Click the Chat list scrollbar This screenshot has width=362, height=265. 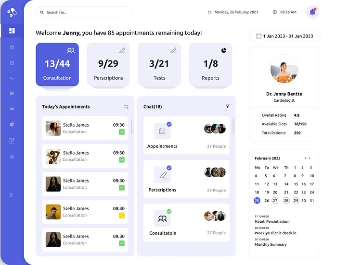[233, 127]
